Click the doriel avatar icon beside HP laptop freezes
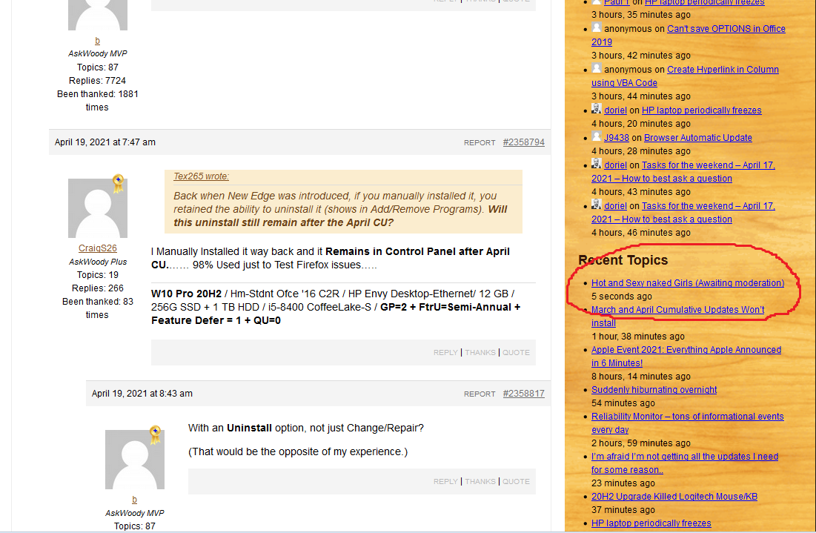 click(x=597, y=109)
